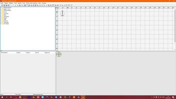The image size is (176, 99).
Task: Expand the Жилая комната category
Action: coord(1,10)
